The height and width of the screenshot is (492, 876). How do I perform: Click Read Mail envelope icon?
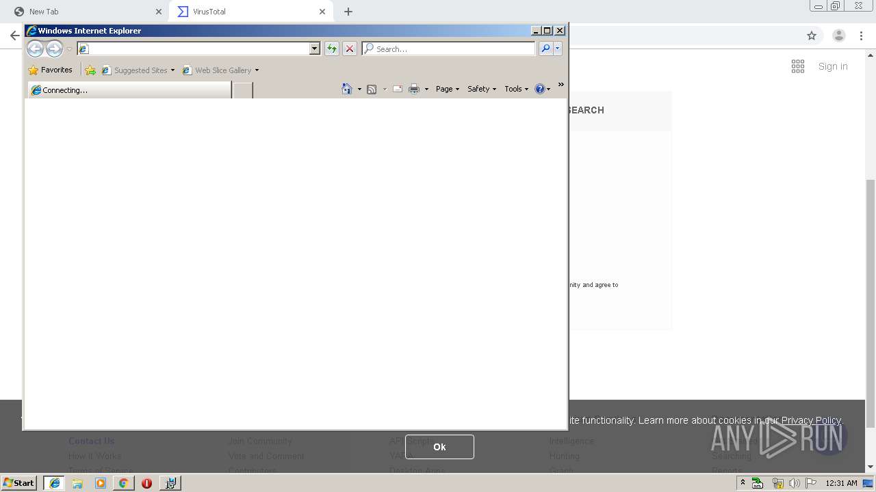coord(397,89)
